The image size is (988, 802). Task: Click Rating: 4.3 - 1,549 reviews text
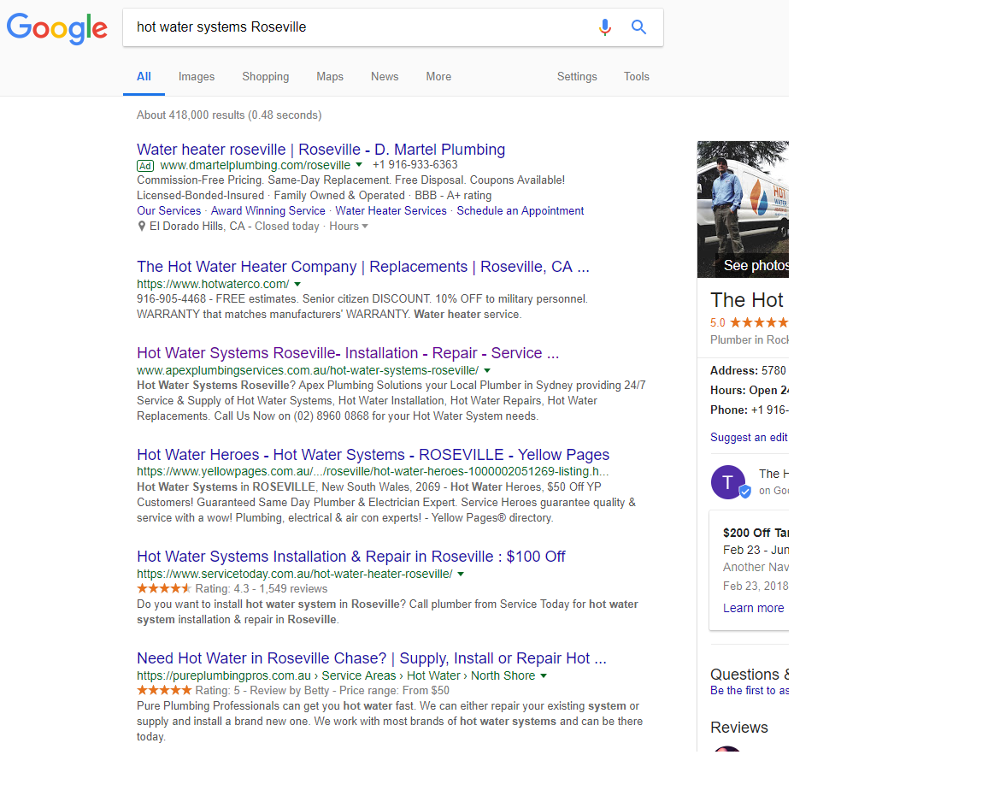pos(262,589)
